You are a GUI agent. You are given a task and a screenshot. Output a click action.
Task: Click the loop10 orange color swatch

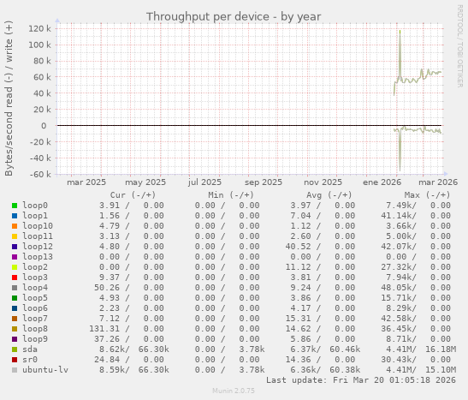15,226
